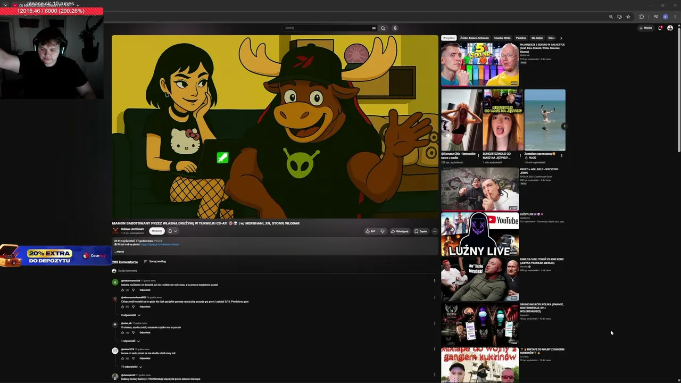This screenshot has width=681, height=383.
Task: Open the Kulawe Archiwum channel name
Action: [132, 229]
